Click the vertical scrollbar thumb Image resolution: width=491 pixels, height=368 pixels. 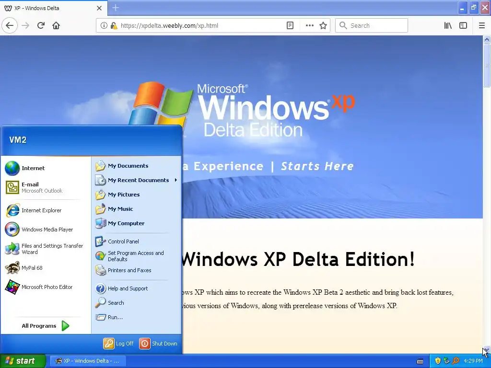pyautogui.click(x=487, y=65)
